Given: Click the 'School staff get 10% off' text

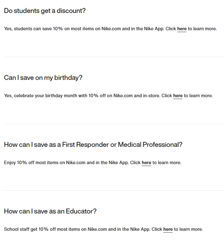Looking at the screenshot, I should [28, 229].
